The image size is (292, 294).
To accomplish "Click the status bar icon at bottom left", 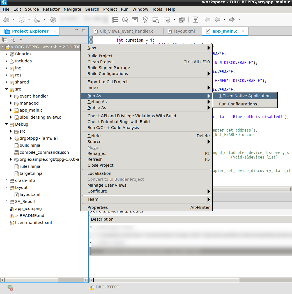I will tap(10, 288).
